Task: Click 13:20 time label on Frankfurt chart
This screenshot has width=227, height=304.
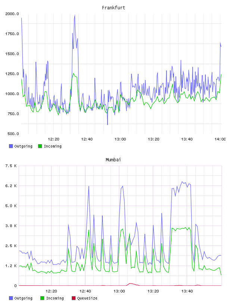Action: [x=153, y=139]
